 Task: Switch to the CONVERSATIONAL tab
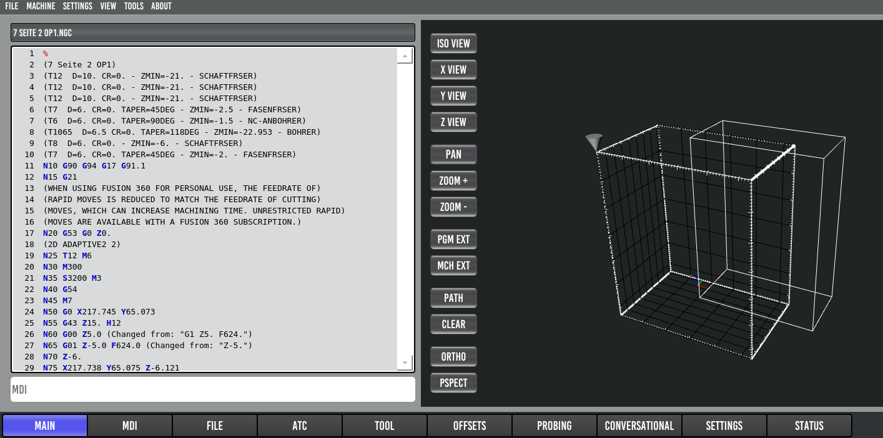[x=639, y=426]
